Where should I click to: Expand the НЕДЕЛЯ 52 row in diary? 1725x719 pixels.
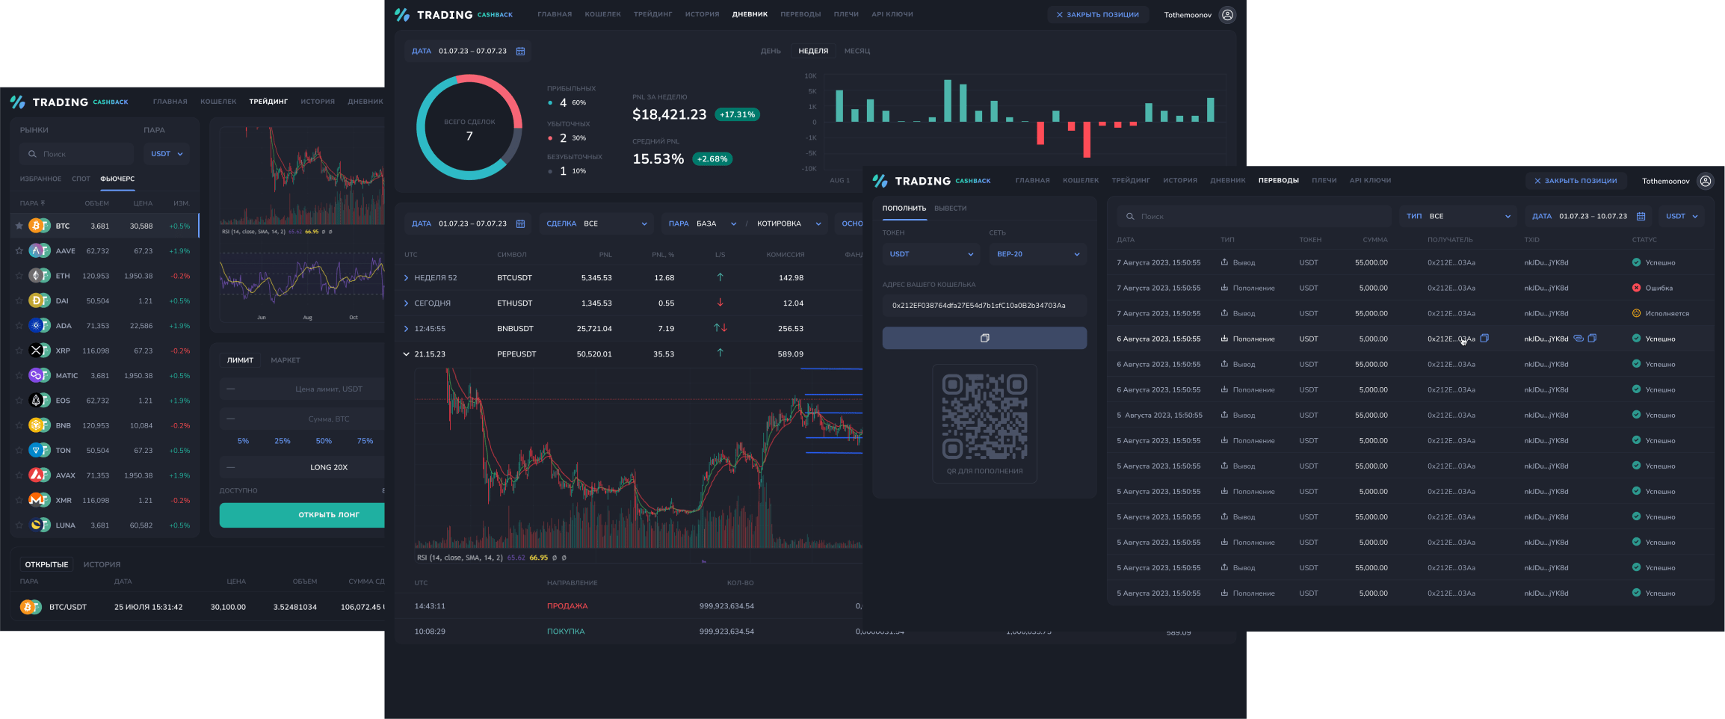[406, 277]
